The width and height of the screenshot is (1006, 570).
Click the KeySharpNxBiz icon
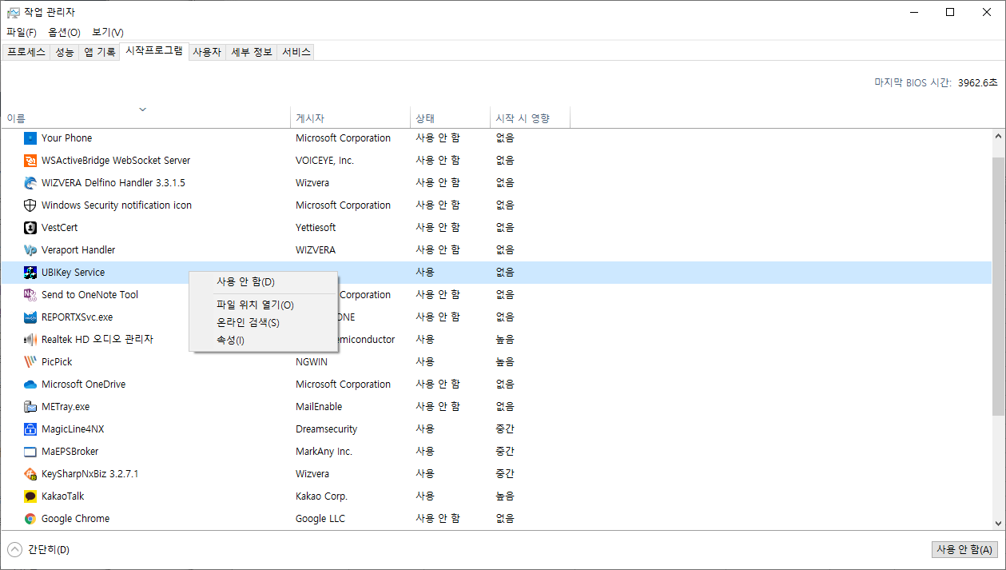click(30, 474)
